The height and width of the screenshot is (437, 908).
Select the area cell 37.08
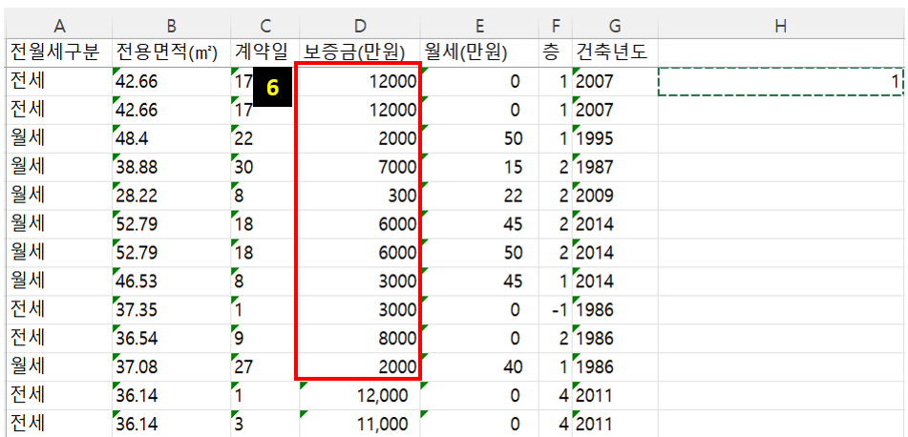[171, 367]
